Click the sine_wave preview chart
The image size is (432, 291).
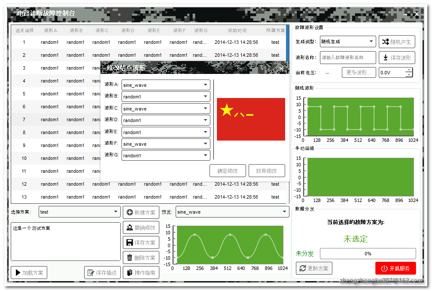point(230,245)
